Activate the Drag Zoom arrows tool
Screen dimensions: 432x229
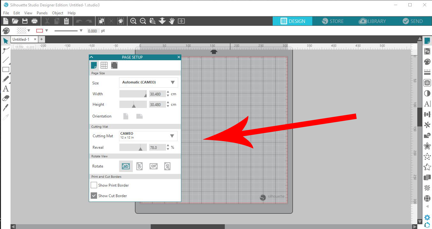(x=162, y=21)
